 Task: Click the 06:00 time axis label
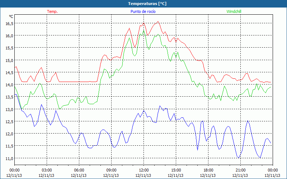click(x=79, y=170)
